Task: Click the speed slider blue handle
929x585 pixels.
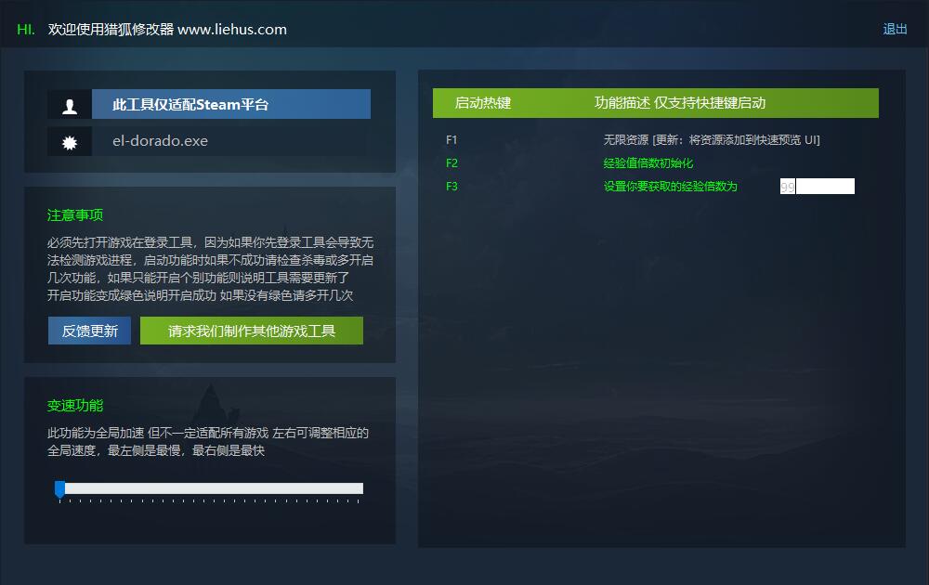Action: [59, 489]
